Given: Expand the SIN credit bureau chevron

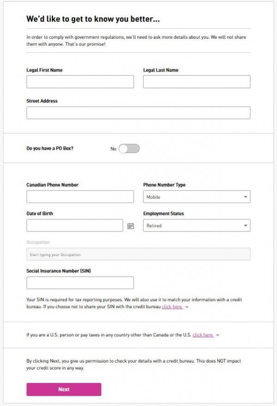Looking at the screenshot, I should coord(187,307).
